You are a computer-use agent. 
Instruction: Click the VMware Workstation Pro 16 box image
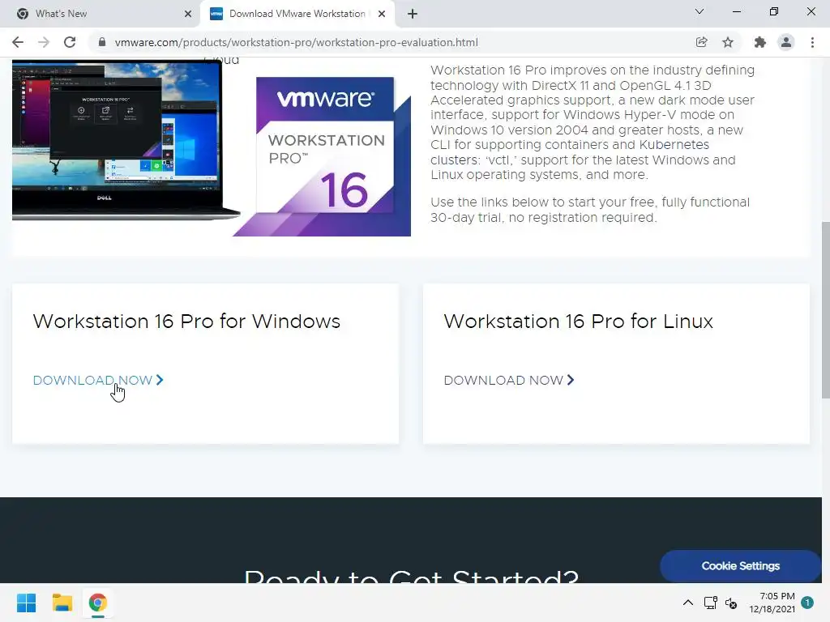pyautogui.click(x=323, y=156)
